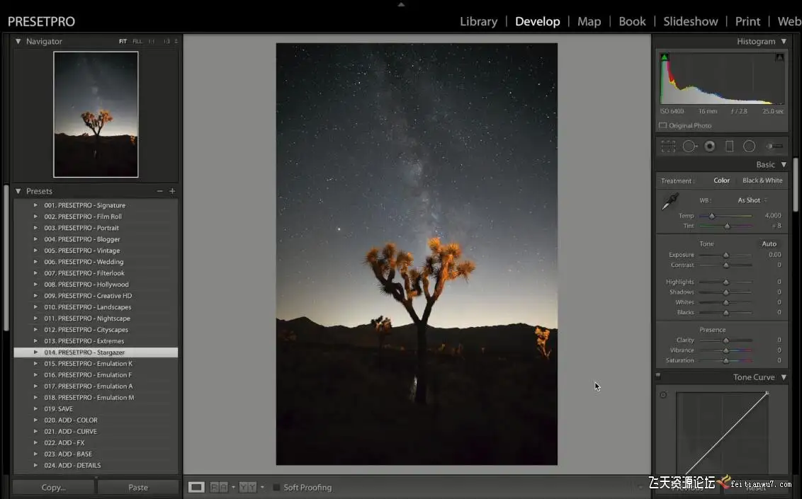Image resolution: width=802 pixels, height=499 pixels.
Task: Select 016. PRESETPRO - Emulation F folder
Action: coord(96,375)
